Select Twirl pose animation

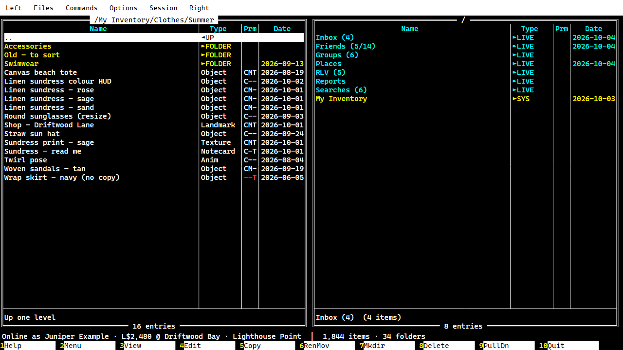154,160
